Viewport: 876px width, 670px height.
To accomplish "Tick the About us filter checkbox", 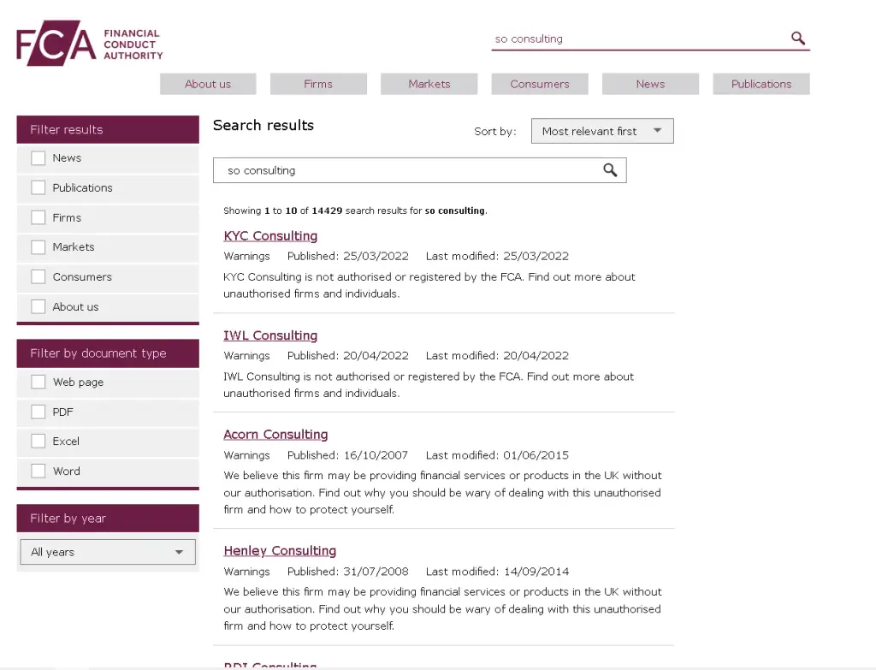I will click(x=38, y=306).
